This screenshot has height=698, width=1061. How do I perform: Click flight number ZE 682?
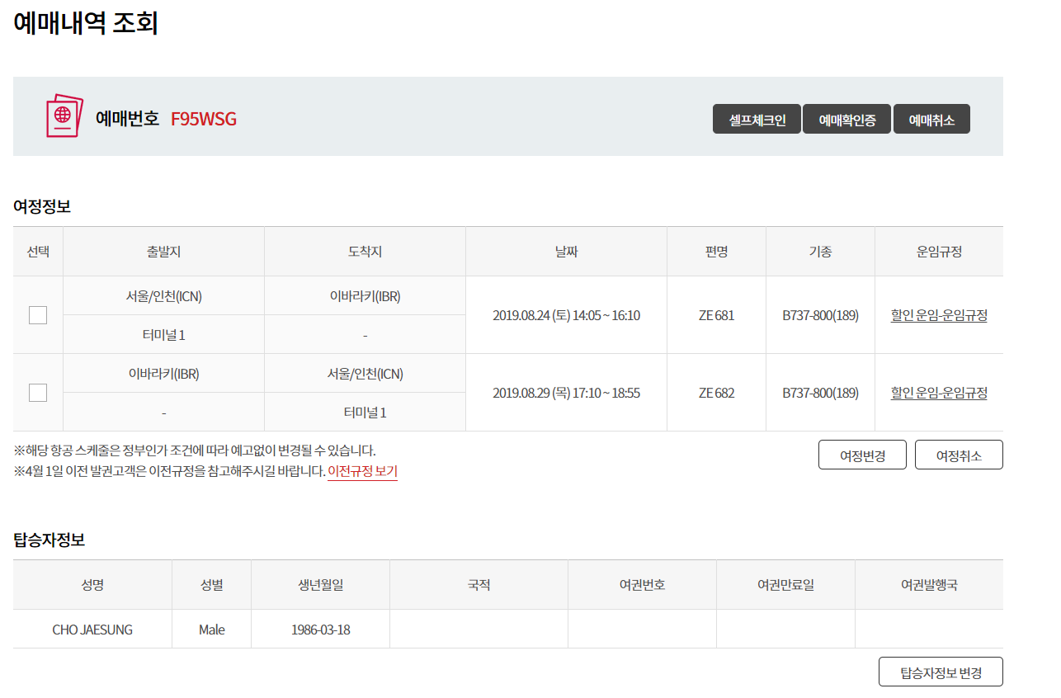click(716, 393)
